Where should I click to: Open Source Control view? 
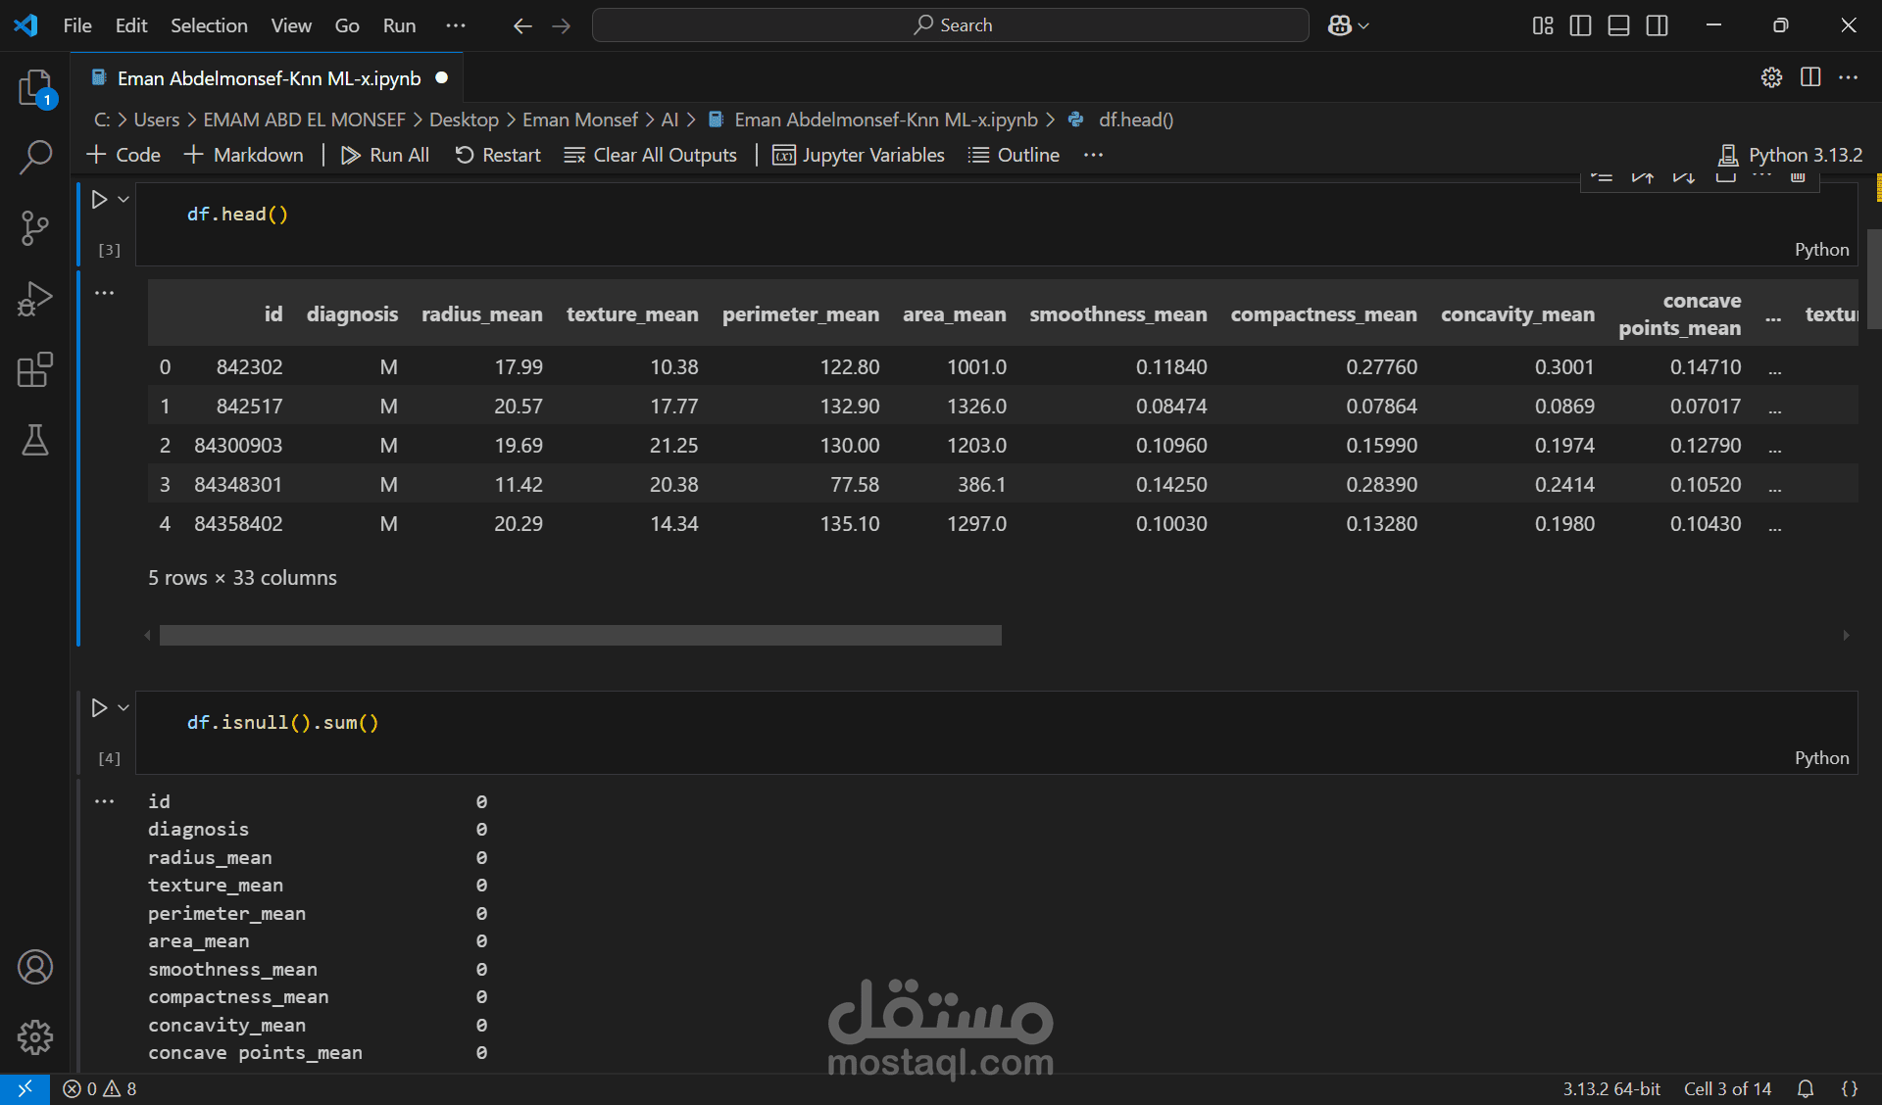click(35, 228)
